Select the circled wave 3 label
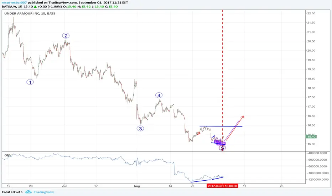Screen dimensions: 332x196 140,128
